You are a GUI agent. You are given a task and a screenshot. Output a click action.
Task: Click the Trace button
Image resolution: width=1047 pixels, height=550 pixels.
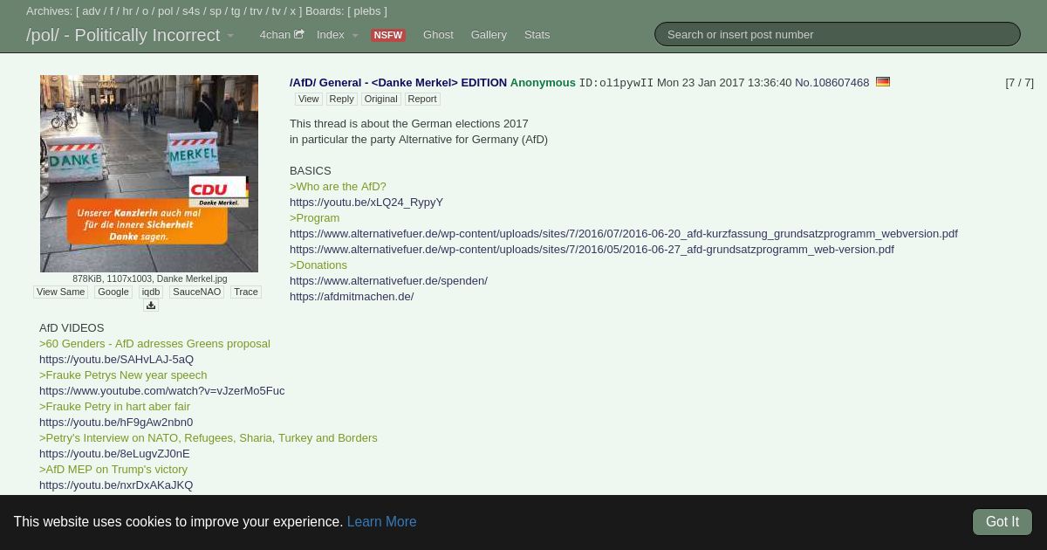click(246, 292)
